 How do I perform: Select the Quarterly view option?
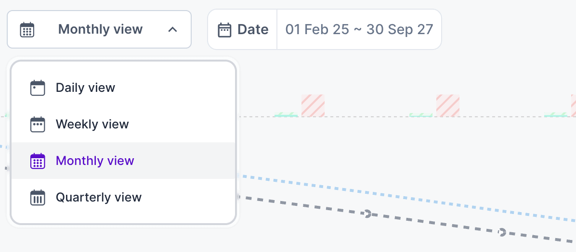pyautogui.click(x=98, y=197)
